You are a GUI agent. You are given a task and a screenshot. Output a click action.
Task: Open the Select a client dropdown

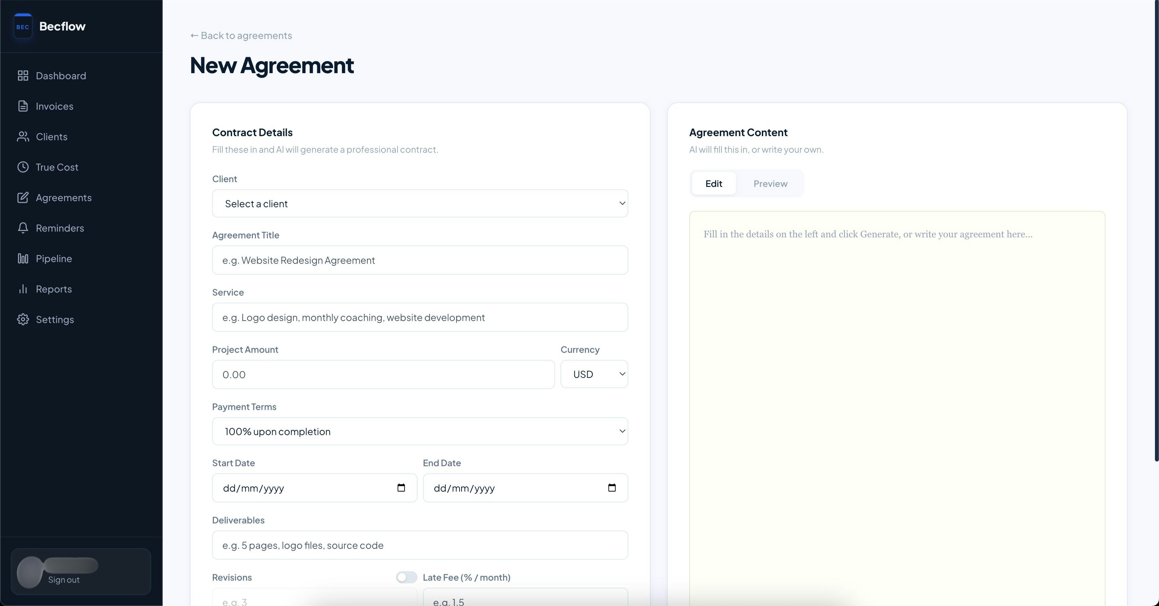click(x=420, y=203)
